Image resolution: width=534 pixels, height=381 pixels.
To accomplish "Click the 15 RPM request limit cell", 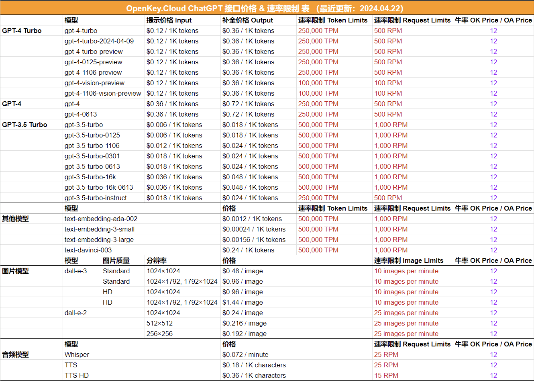I will click(x=386, y=375).
